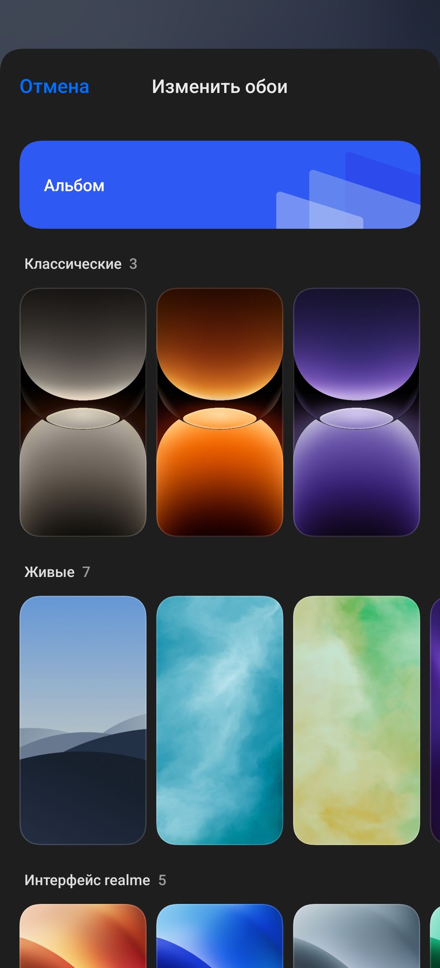Click the Классические section heading
The image size is (440, 968).
point(73,264)
